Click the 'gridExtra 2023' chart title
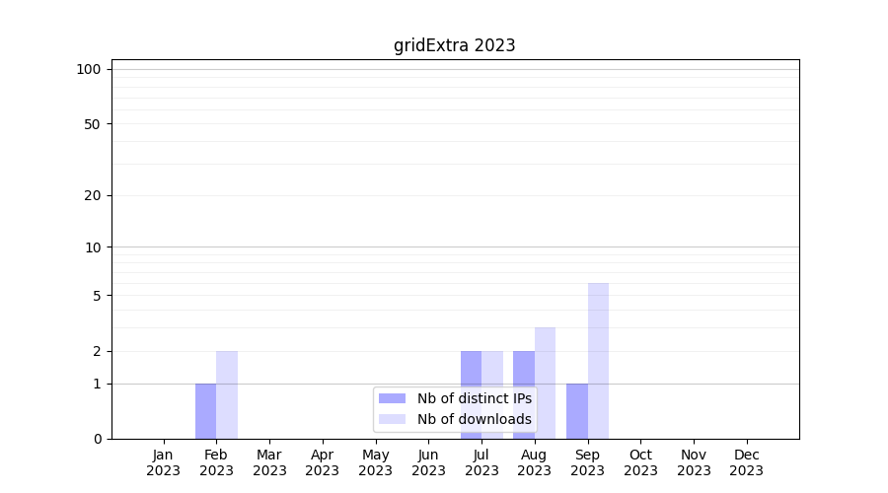 pyautogui.click(x=454, y=45)
